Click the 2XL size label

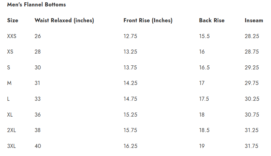(x=12, y=130)
